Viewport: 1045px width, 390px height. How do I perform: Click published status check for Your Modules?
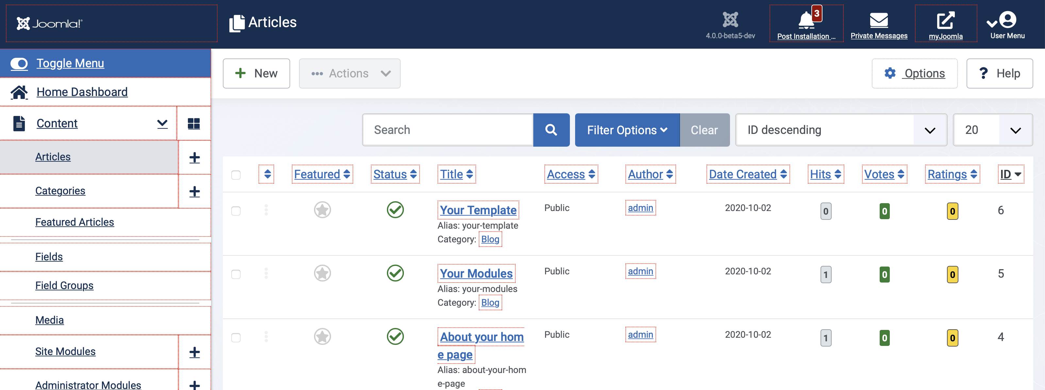click(x=395, y=273)
